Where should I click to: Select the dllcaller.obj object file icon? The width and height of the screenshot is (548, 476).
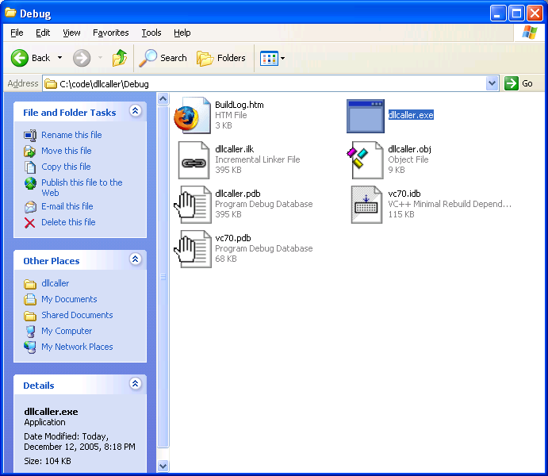(366, 160)
